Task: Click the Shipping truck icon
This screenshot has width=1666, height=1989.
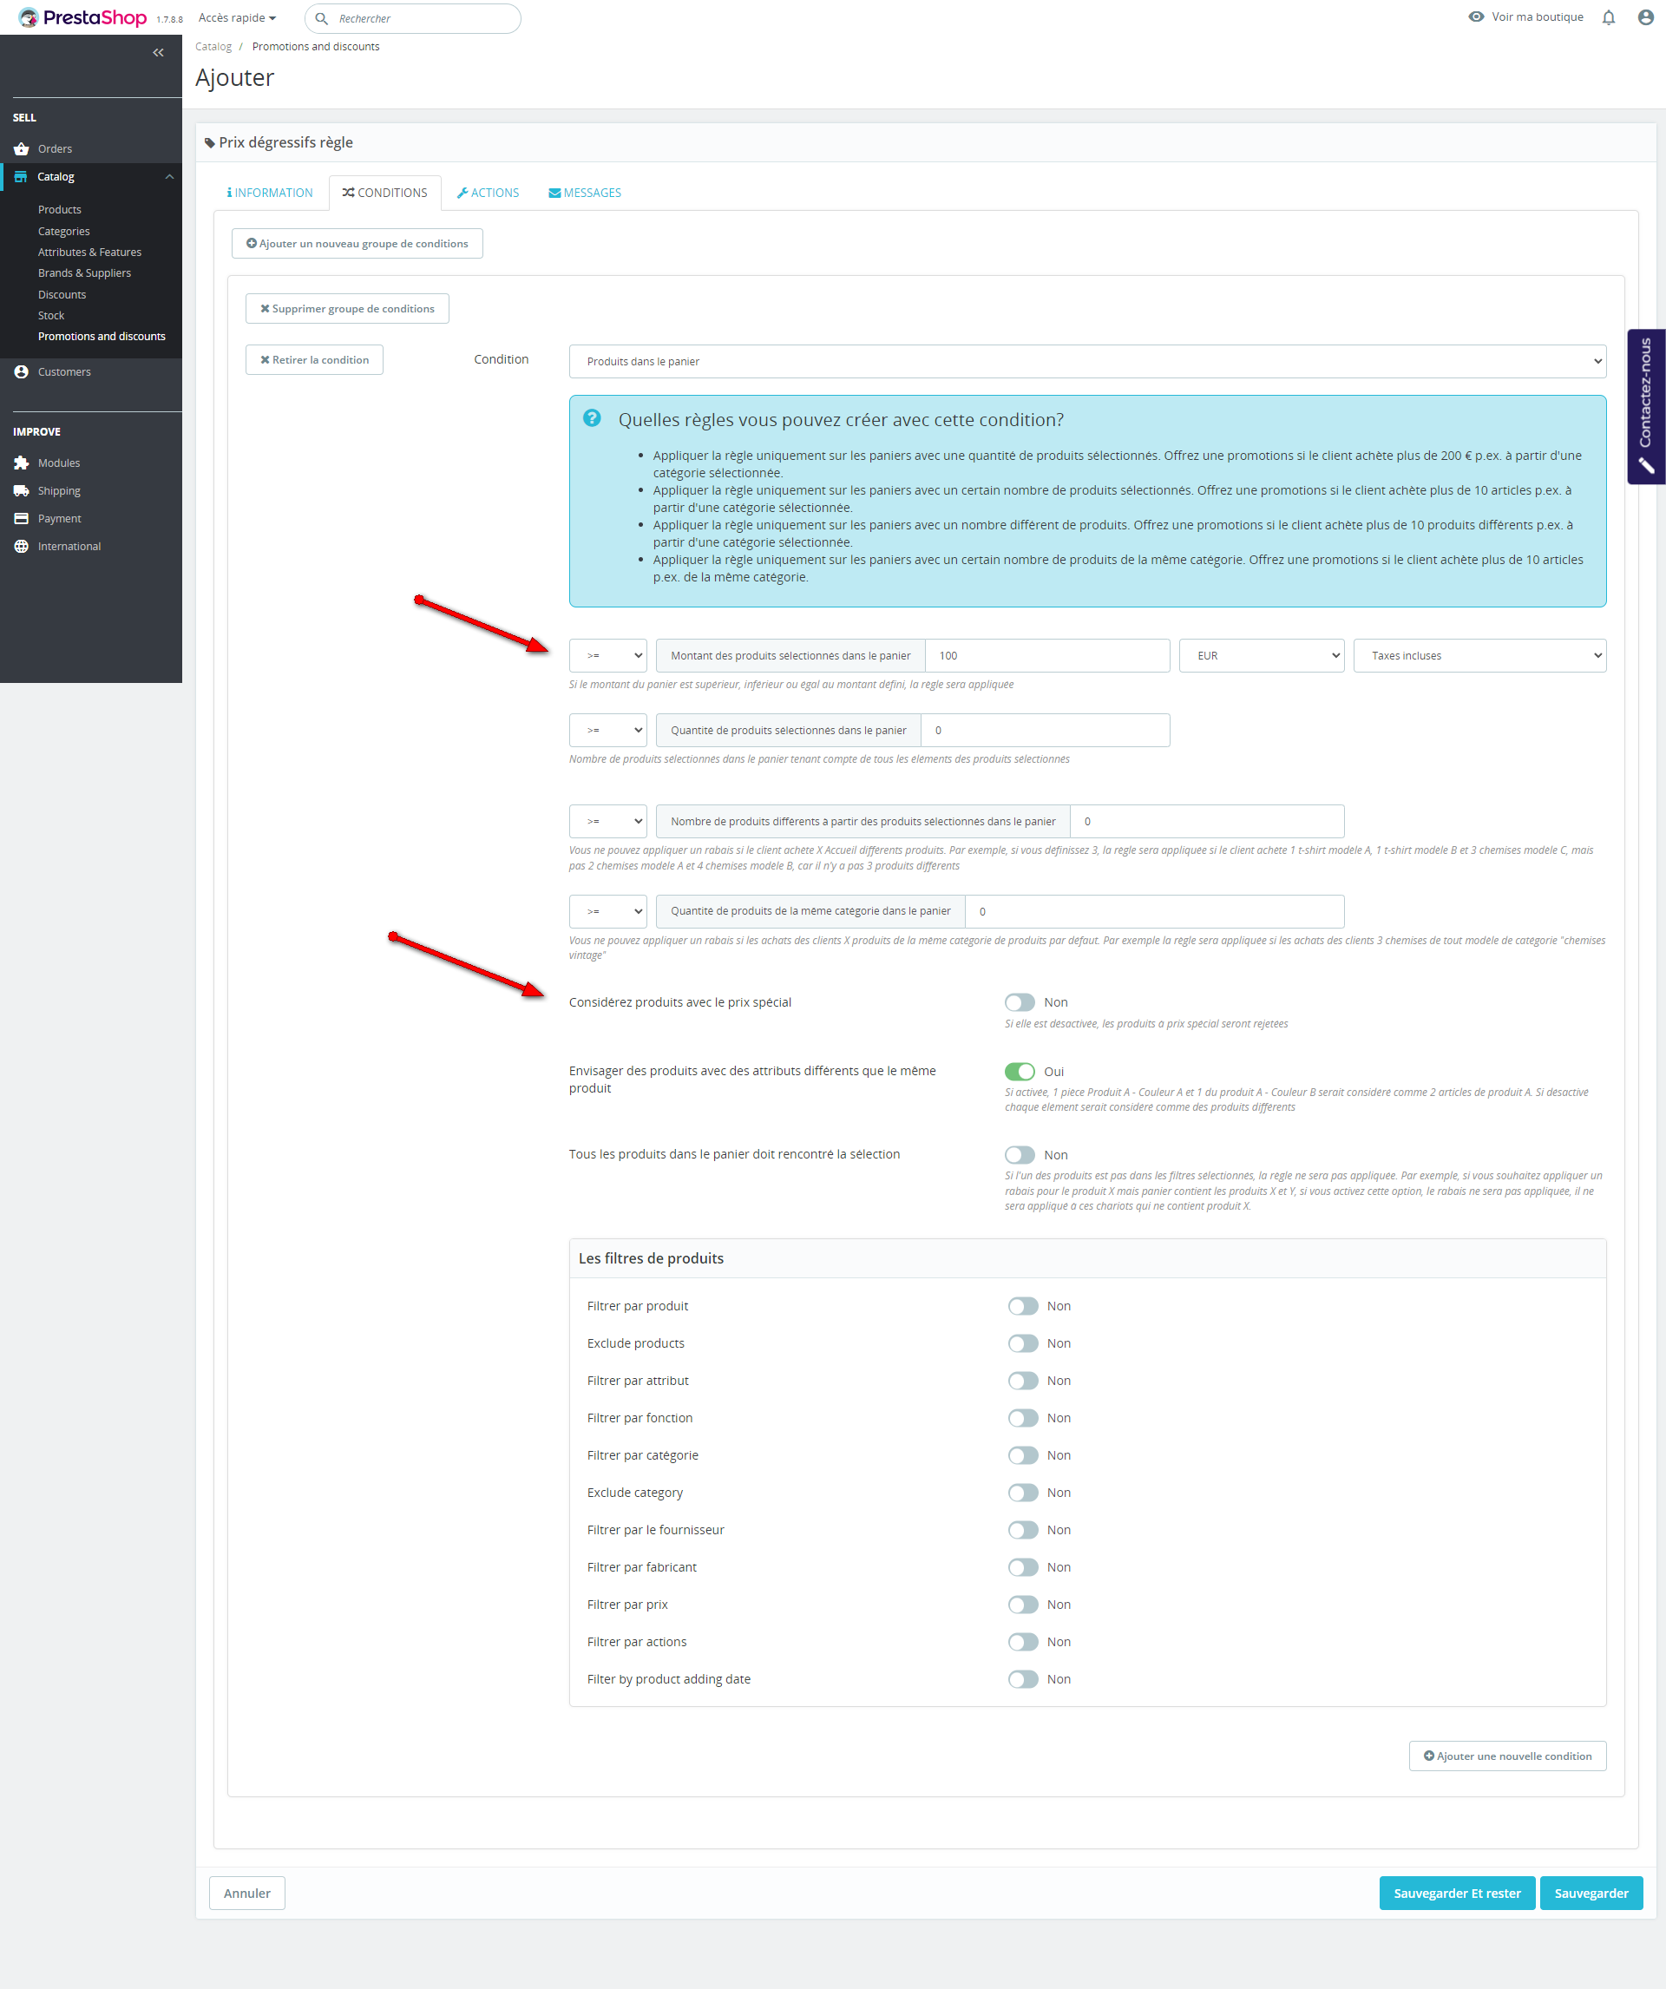Action: (21, 490)
